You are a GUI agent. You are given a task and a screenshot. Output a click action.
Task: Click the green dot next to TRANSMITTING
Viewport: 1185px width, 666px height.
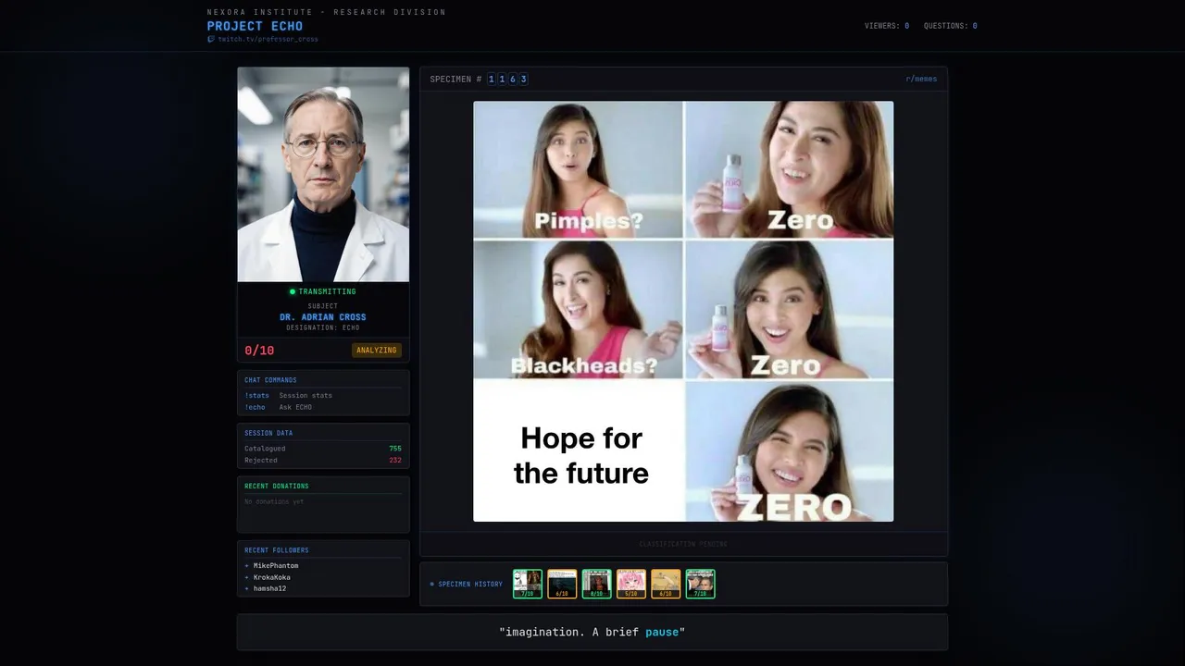293,291
